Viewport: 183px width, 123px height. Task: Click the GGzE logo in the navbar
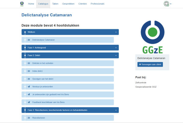pyautogui.click(x=21, y=4)
